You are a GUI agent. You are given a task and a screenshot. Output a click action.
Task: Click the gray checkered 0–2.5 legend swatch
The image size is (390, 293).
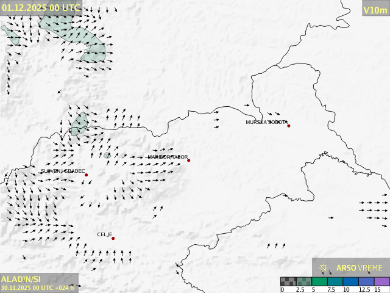[x=288, y=281]
